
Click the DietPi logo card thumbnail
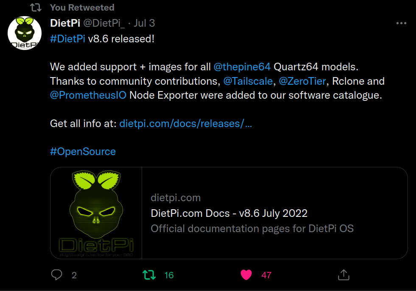[96, 213]
